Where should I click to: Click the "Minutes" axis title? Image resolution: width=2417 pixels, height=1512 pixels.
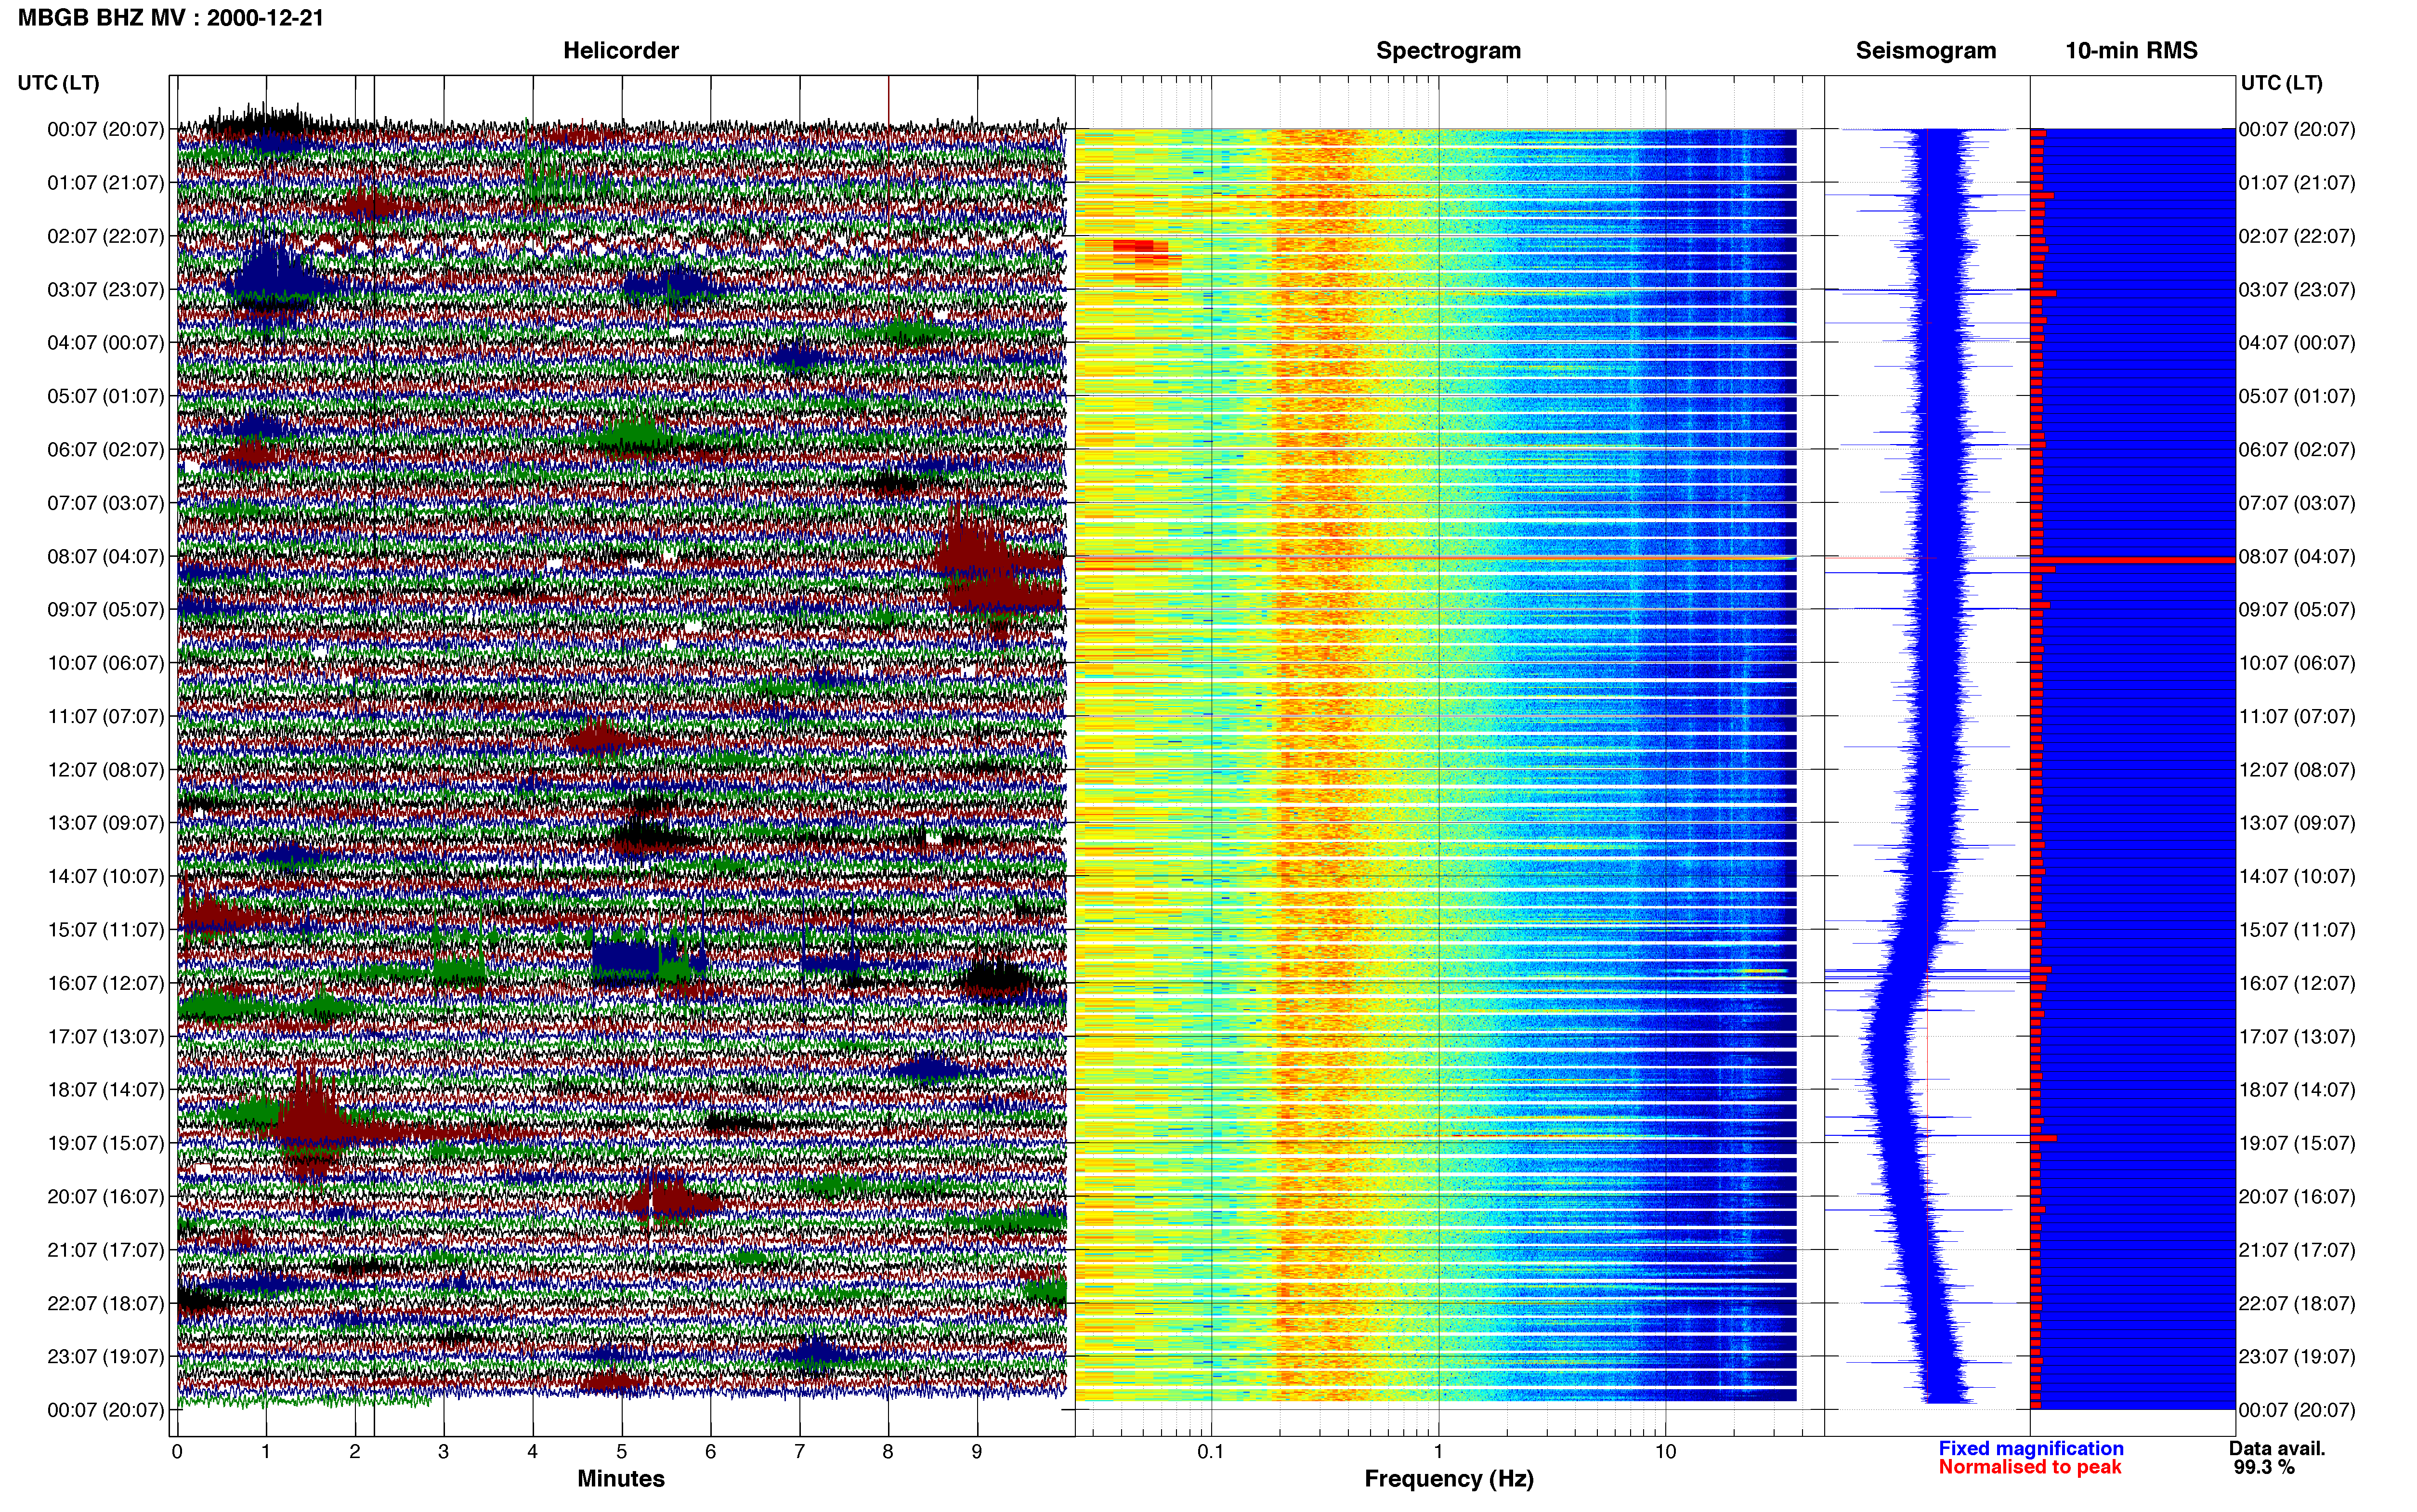pos(621,1478)
